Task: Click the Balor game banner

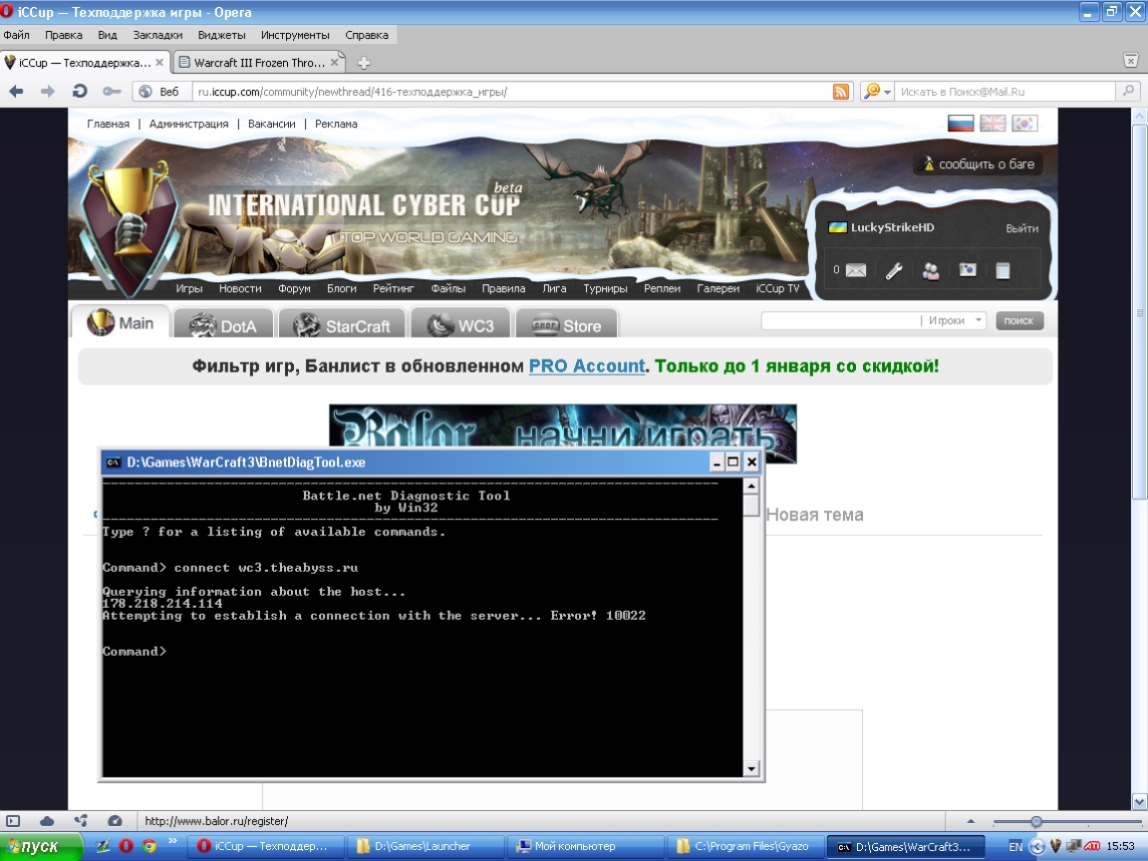Action: [x=562, y=428]
